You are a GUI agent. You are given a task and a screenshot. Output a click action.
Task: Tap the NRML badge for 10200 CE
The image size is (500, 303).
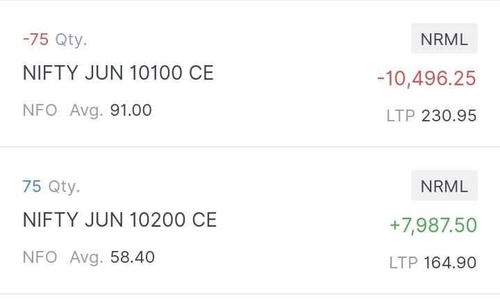[x=444, y=185]
